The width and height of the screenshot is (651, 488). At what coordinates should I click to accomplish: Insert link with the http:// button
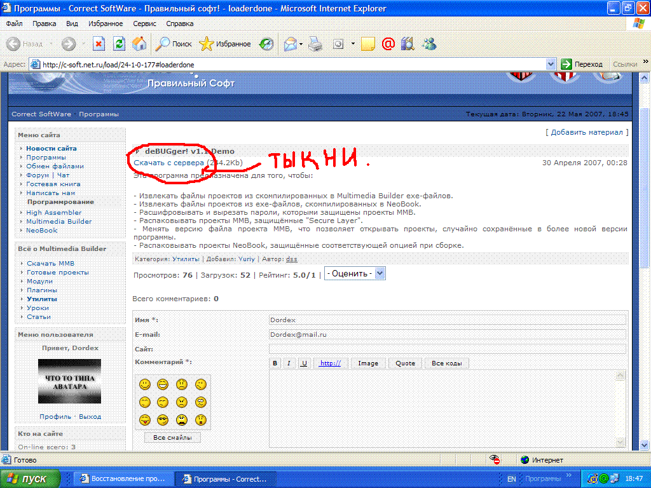pos(331,363)
